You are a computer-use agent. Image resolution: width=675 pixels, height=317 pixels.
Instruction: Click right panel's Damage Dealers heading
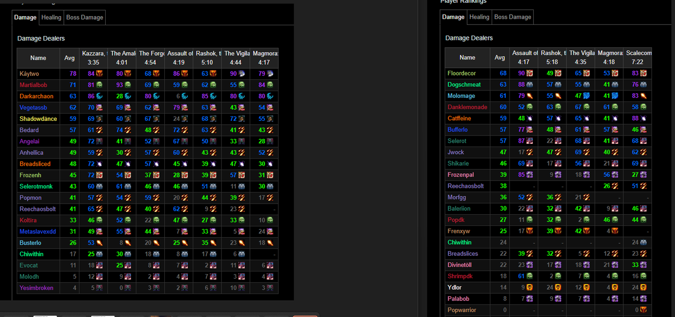469,38
